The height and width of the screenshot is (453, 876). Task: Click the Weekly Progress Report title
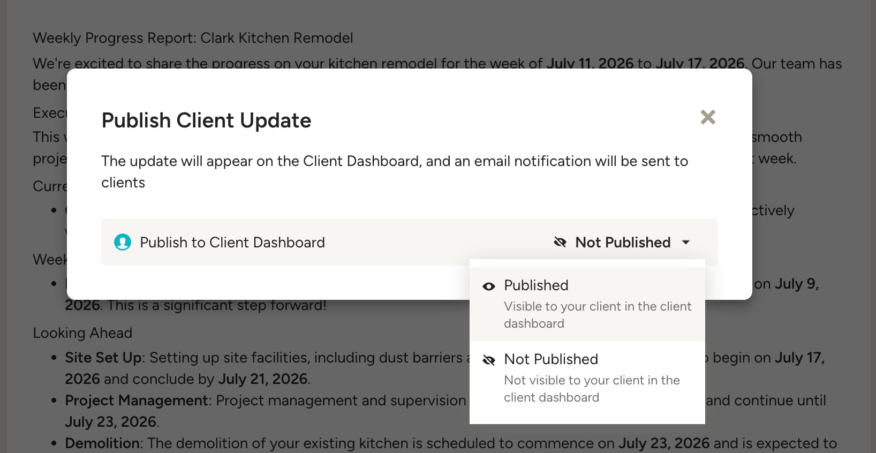click(193, 38)
